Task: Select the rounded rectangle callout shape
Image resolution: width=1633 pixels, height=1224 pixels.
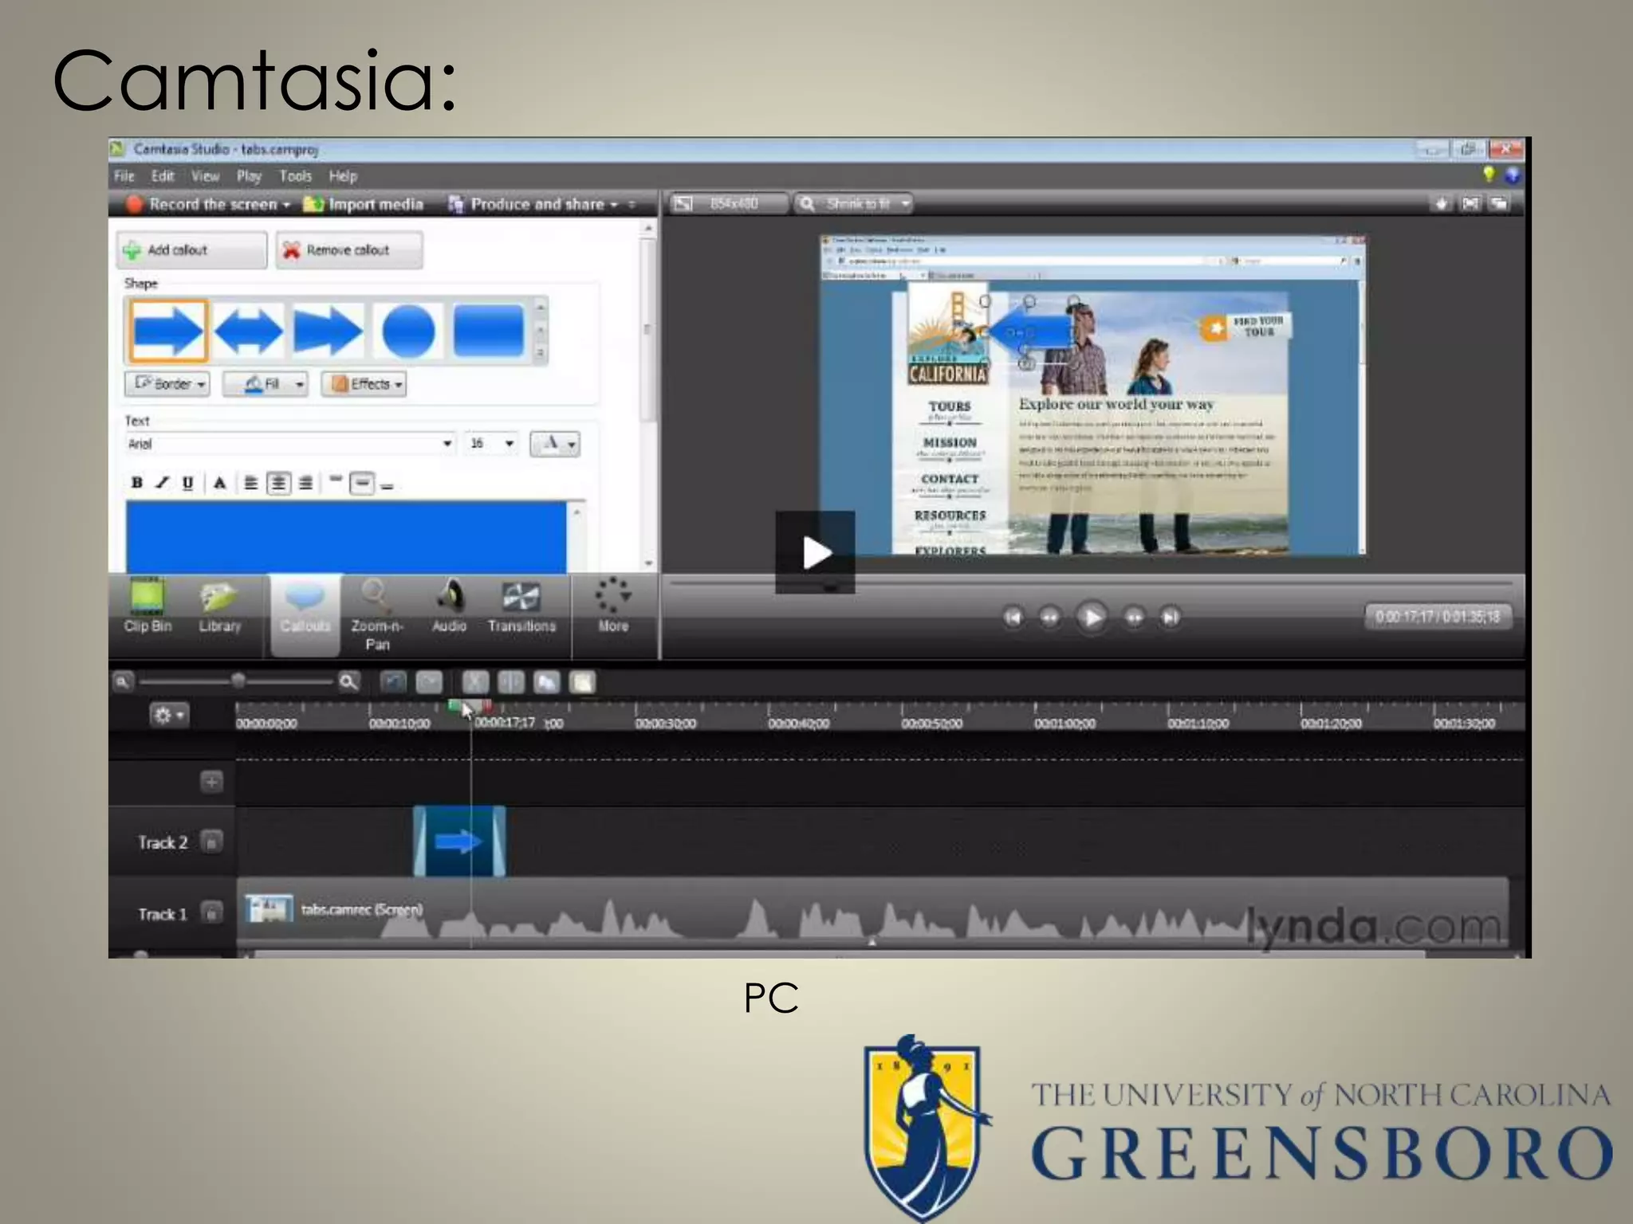Action: click(488, 331)
